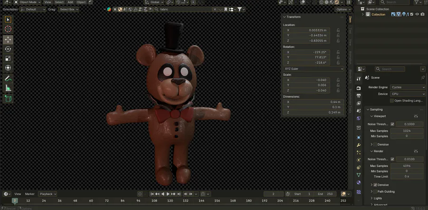Open the viewport Options dropdown
Image resolution: width=428 pixels, height=210 pixels.
(x=343, y=10)
